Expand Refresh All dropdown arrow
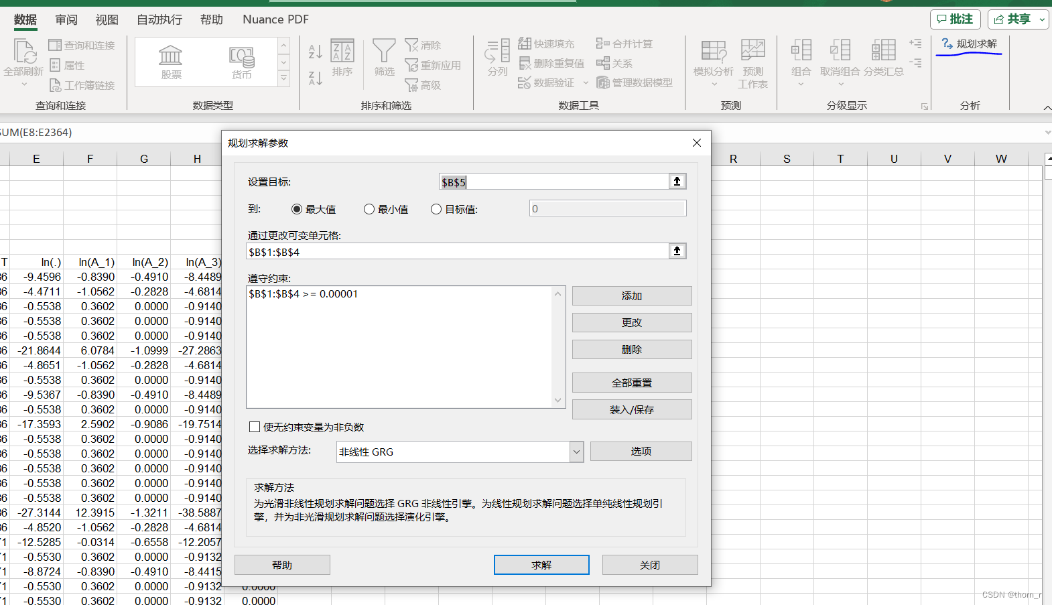Viewport: 1052px width, 605px height. 24,84
